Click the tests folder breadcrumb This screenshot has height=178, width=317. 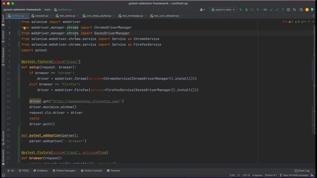point(48,10)
